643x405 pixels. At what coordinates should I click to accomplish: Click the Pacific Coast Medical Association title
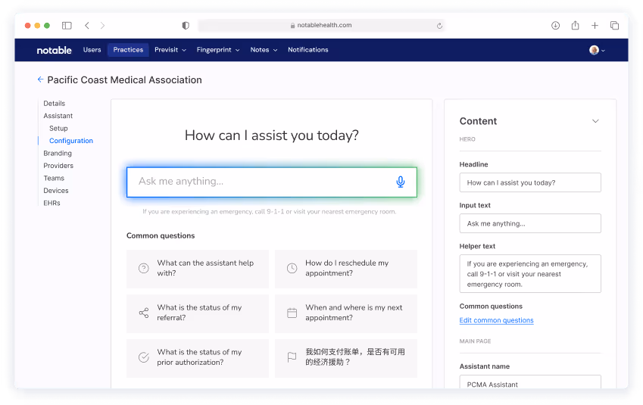coord(125,80)
